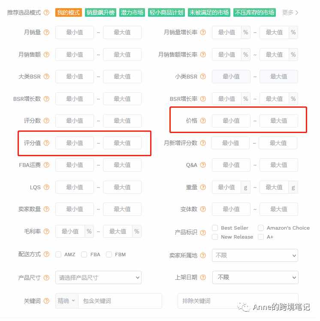Click the question mark next to 配送方式
Screen dimensions: 320x321
point(46,254)
